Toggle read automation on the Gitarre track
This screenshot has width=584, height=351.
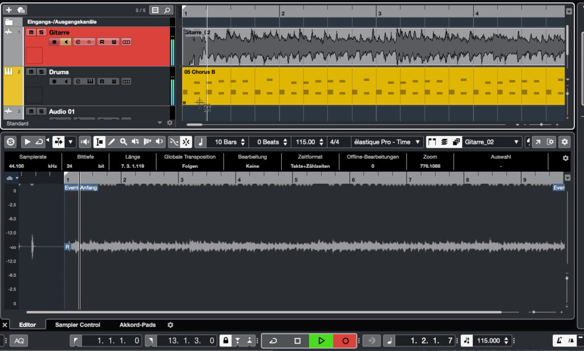pyautogui.click(x=102, y=42)
